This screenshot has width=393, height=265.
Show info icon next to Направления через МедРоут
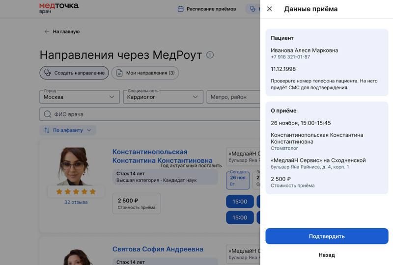pos(210,54)
